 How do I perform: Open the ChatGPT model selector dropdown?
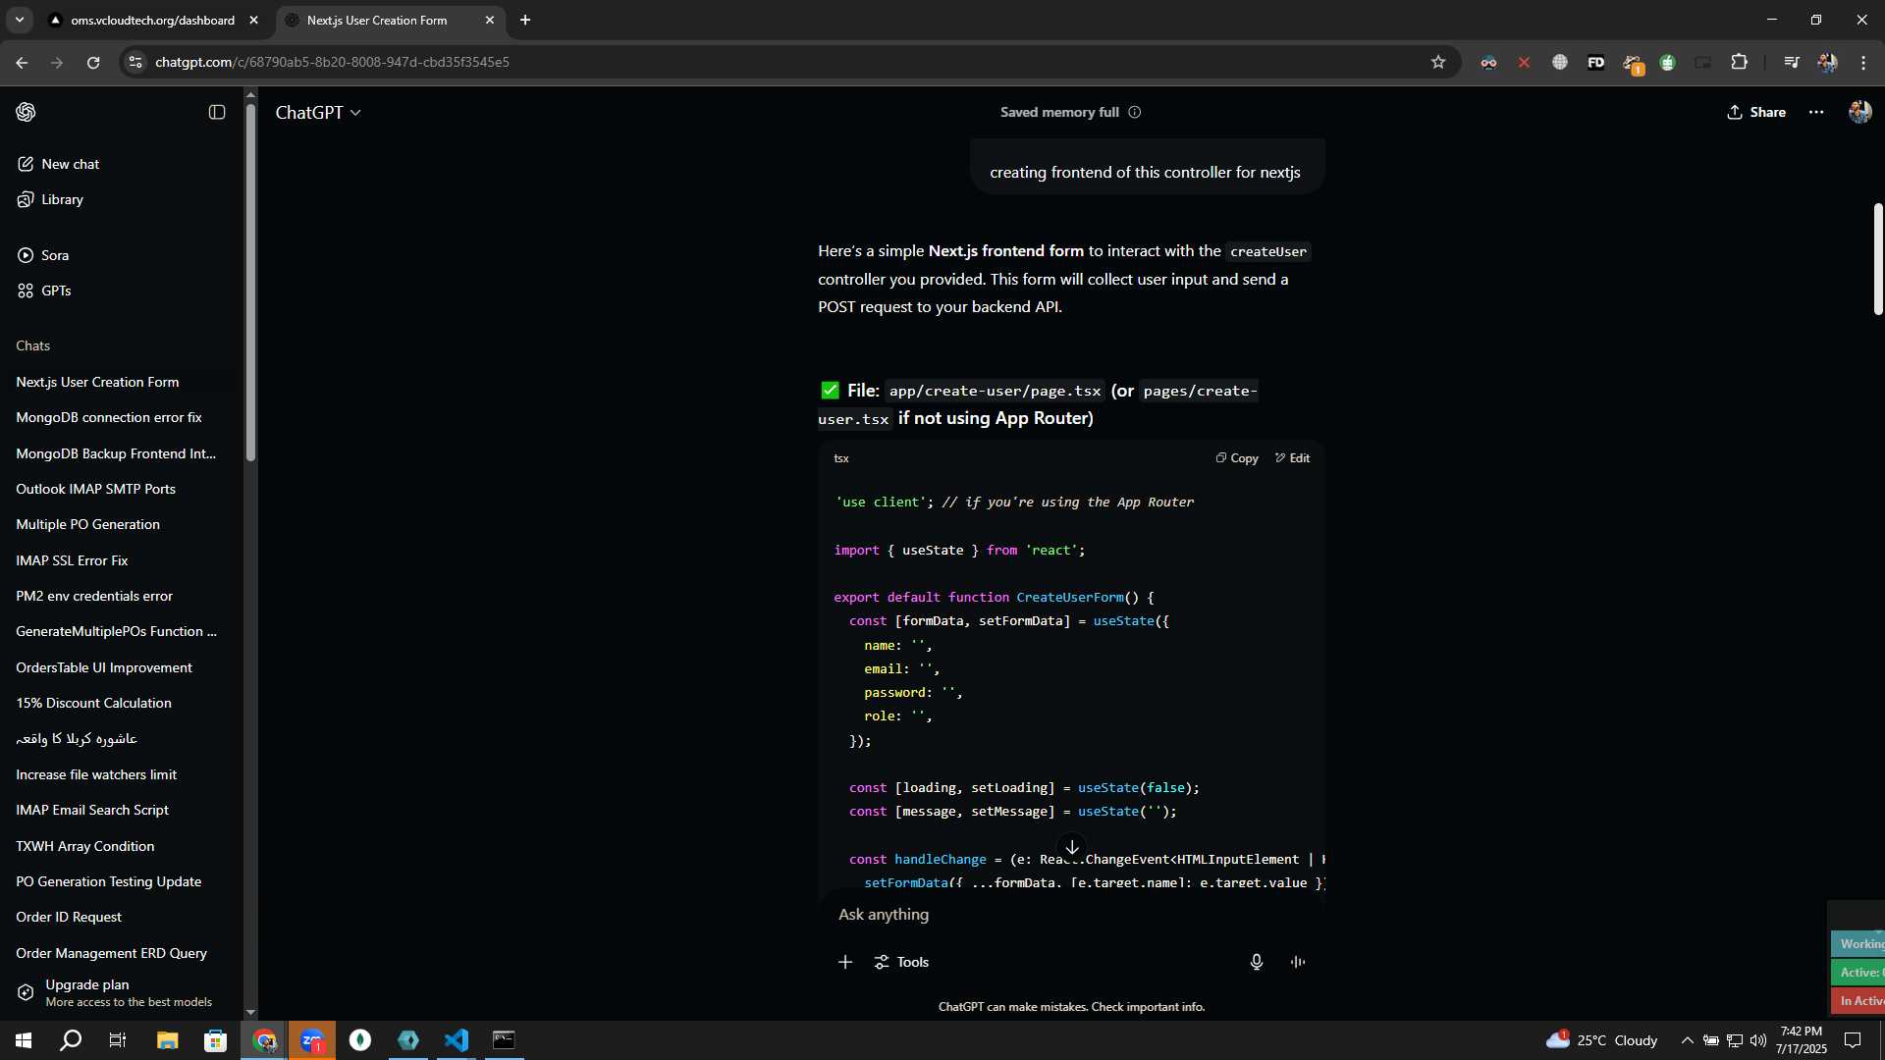tap(318, 113)
